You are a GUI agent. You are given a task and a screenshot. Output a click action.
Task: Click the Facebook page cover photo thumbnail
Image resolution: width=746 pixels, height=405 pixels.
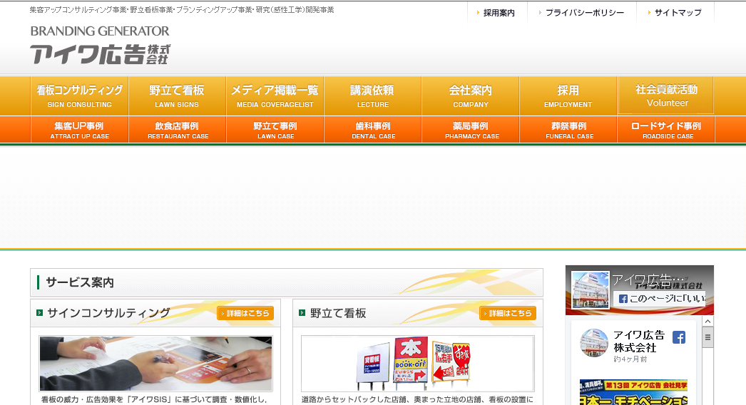click(x=591, y=289)
